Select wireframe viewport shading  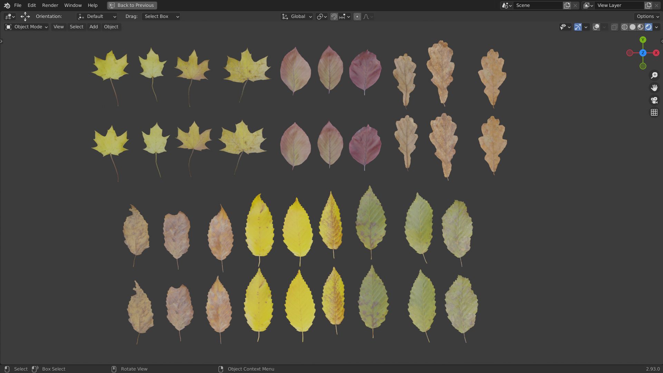coord(624,27)
